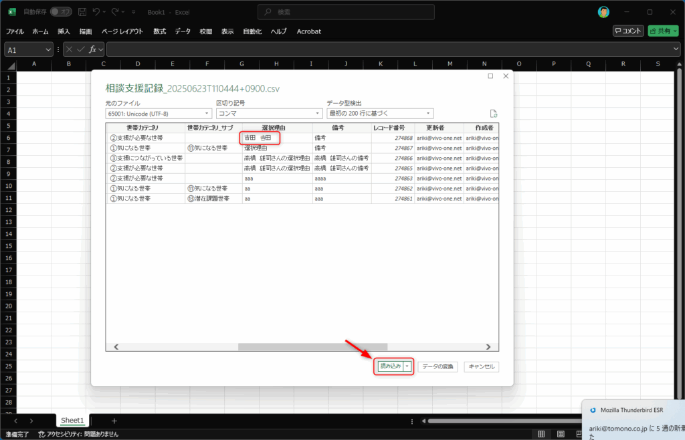Open the data type detection dropdown

pyautogui.click(x=380, y=114)
